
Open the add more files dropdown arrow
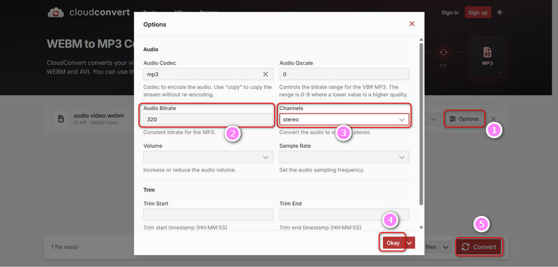446,247
